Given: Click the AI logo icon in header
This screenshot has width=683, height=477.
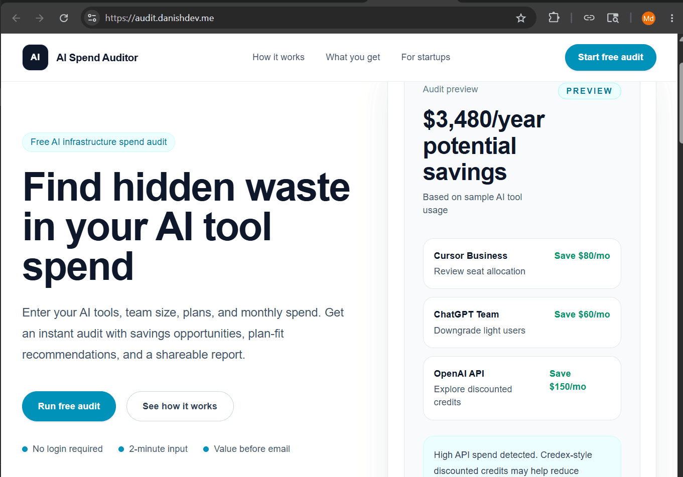Looking at the screenshot, I should [35, 57].
